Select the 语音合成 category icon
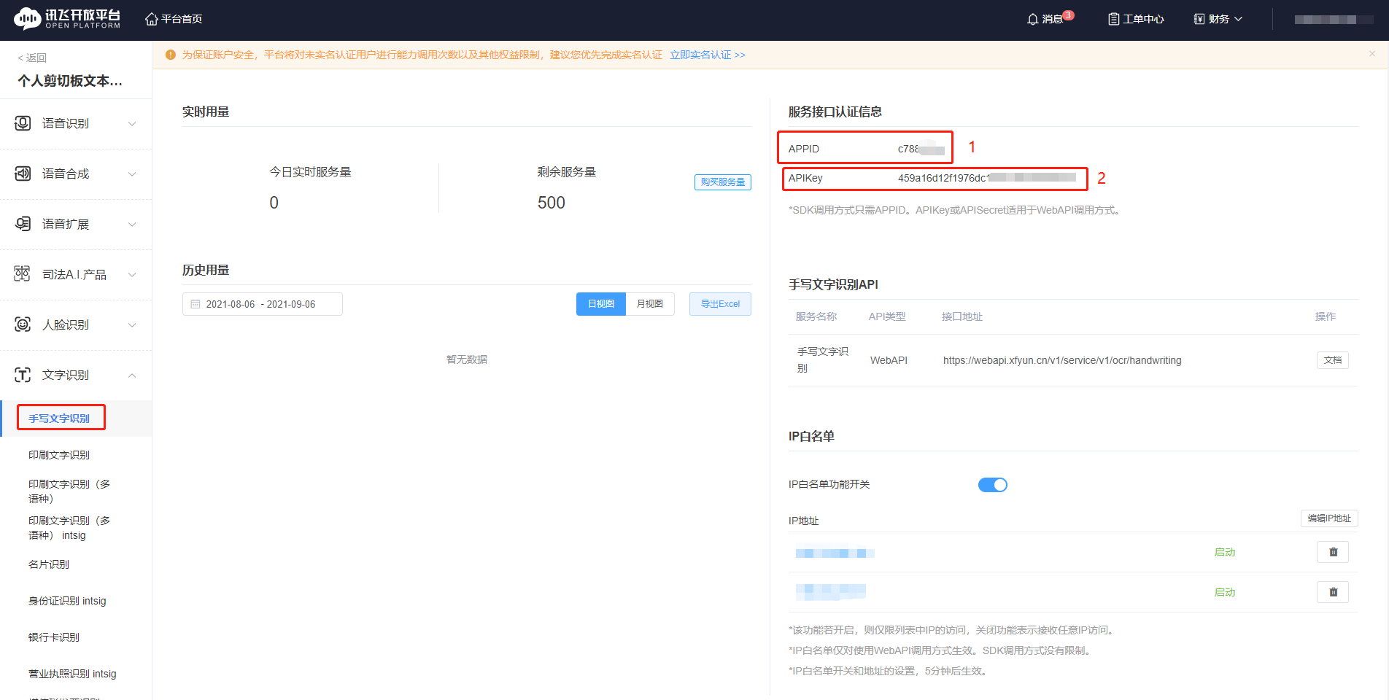 (x=22, y=174)
